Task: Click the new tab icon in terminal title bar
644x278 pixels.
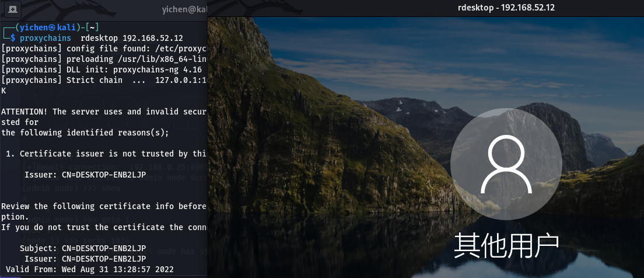Action: (13, 9)
